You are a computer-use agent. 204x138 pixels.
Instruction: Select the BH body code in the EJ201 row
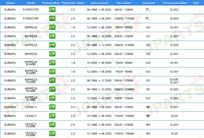148,125
